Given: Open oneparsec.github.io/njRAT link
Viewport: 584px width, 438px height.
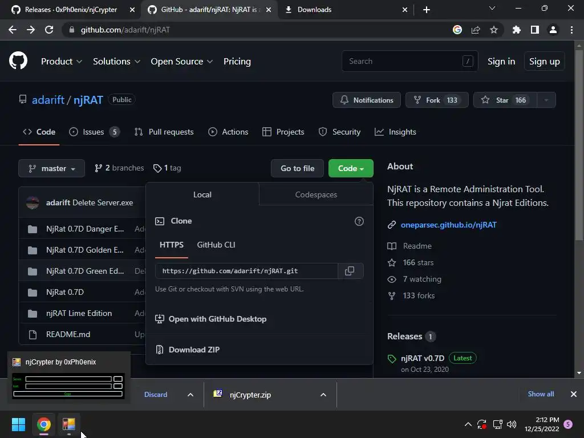Looking at the screenshot, I should [448, 225].
